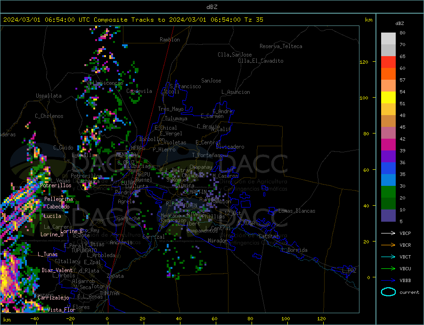Click the 'dBZ' heading above the color scale

[400, 24]
